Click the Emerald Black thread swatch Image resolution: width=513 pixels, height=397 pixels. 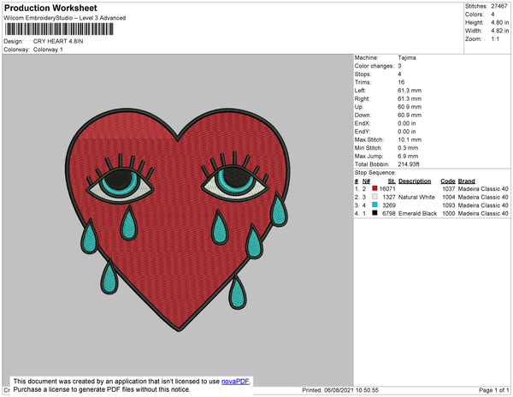[x=375, y=213]
